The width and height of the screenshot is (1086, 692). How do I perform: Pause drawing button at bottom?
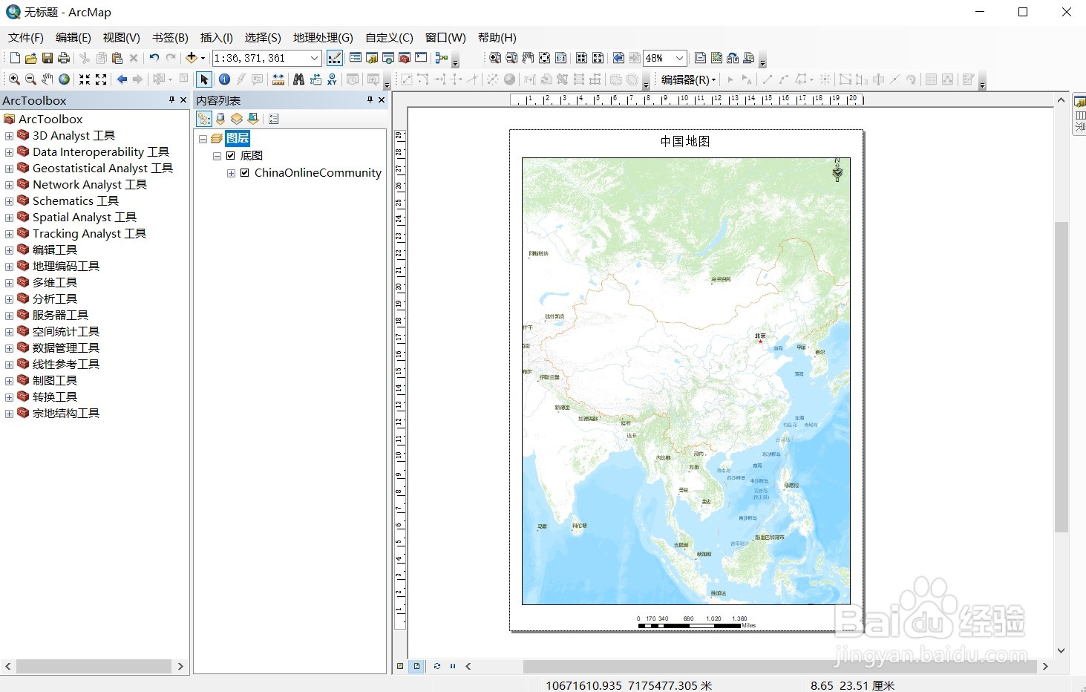pyautogui.click(x=453, y=666)
